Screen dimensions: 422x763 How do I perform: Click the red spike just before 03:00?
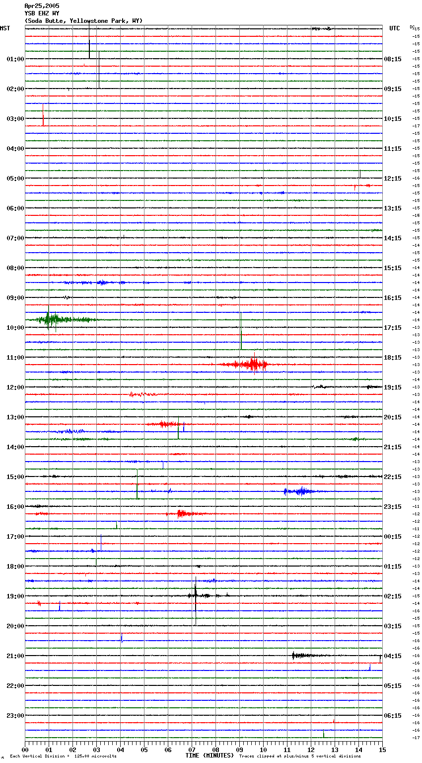[43, 115]
